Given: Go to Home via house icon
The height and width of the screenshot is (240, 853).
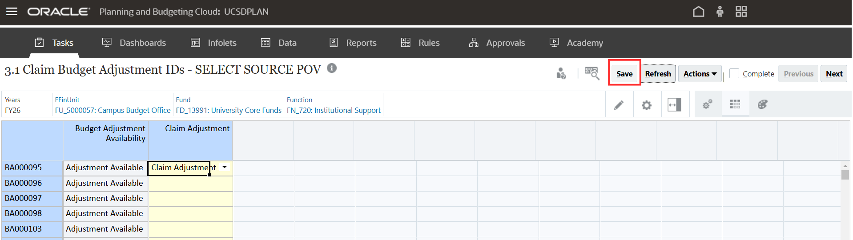Looking at the screenshot, I should click(x=698, y=12).
